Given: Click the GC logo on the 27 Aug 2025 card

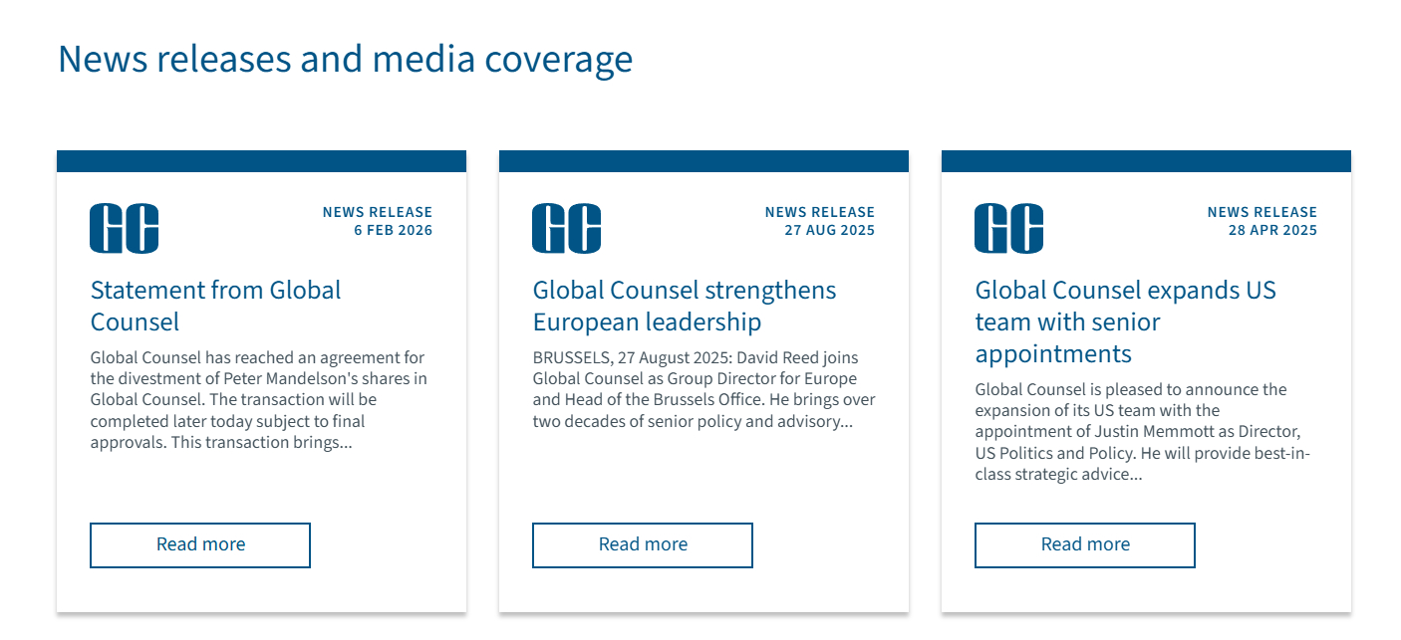Looking at the screenshot, I should pyautogui.click(x=567, y=228).
